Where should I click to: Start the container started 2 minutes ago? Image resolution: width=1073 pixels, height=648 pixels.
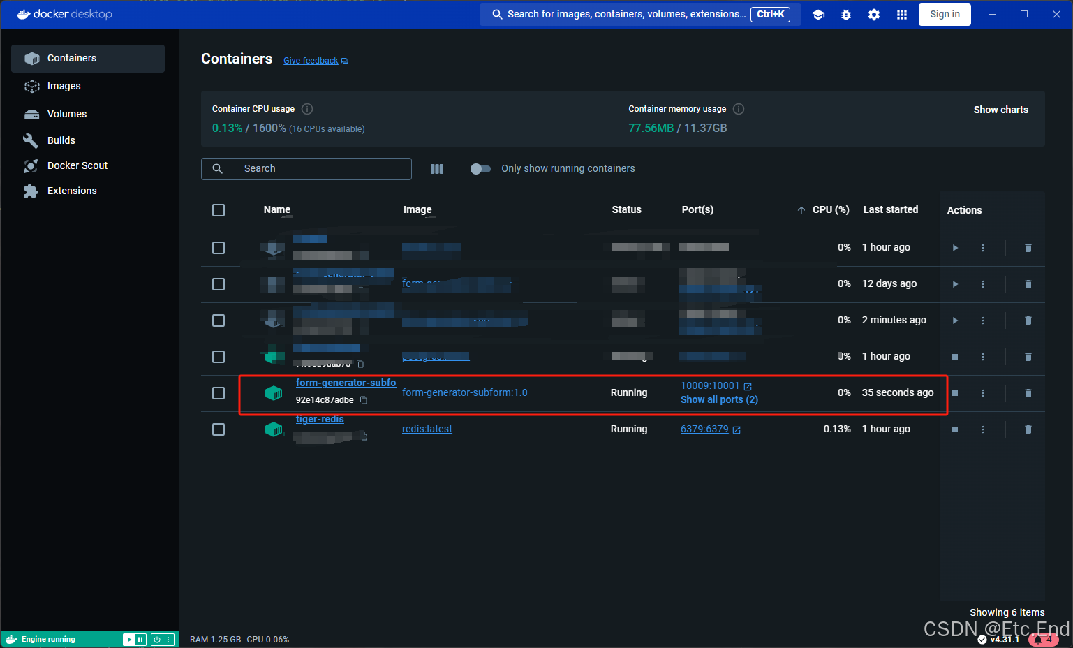point(955,321)
